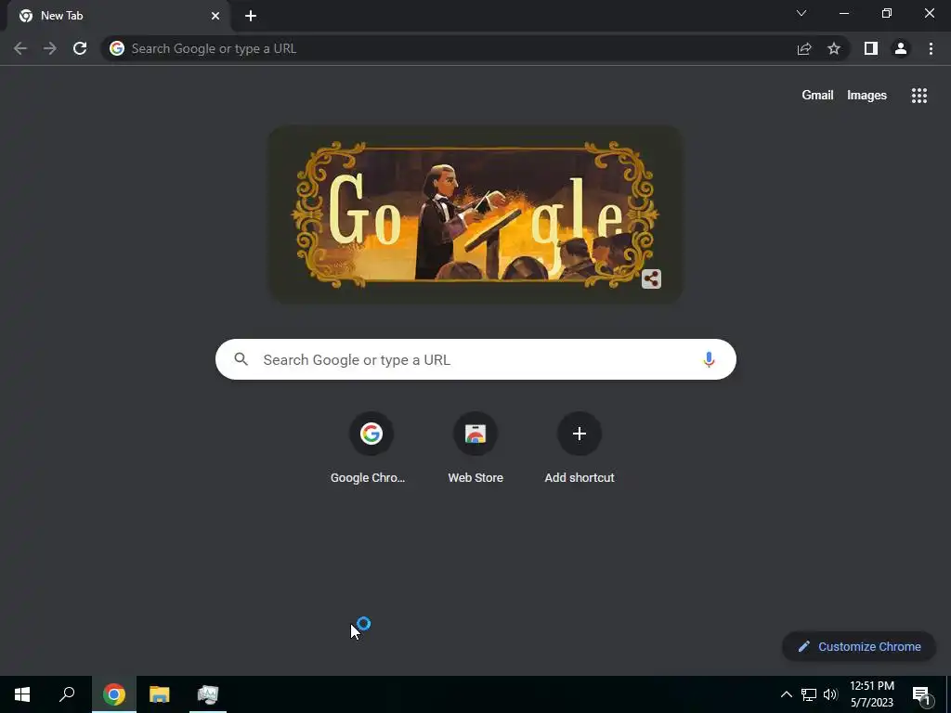The height and width of the screenshot is (713, 951).
Task: Open notification center
Action: click(921, 695)
